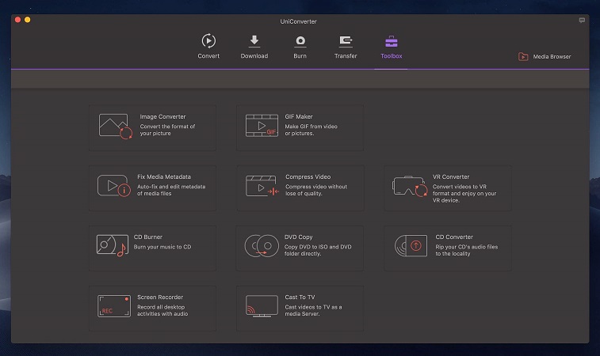Click the GIF Maker filmstrip icon
The height and width of the screenshot is (356, 600).
click(x=262, y=126)
